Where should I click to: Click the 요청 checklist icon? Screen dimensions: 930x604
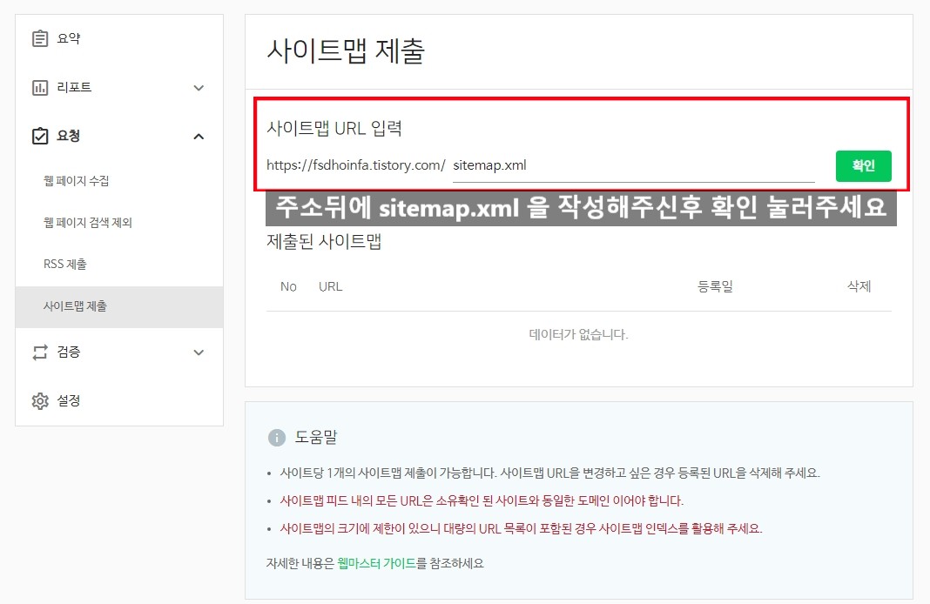pos(40,136)
